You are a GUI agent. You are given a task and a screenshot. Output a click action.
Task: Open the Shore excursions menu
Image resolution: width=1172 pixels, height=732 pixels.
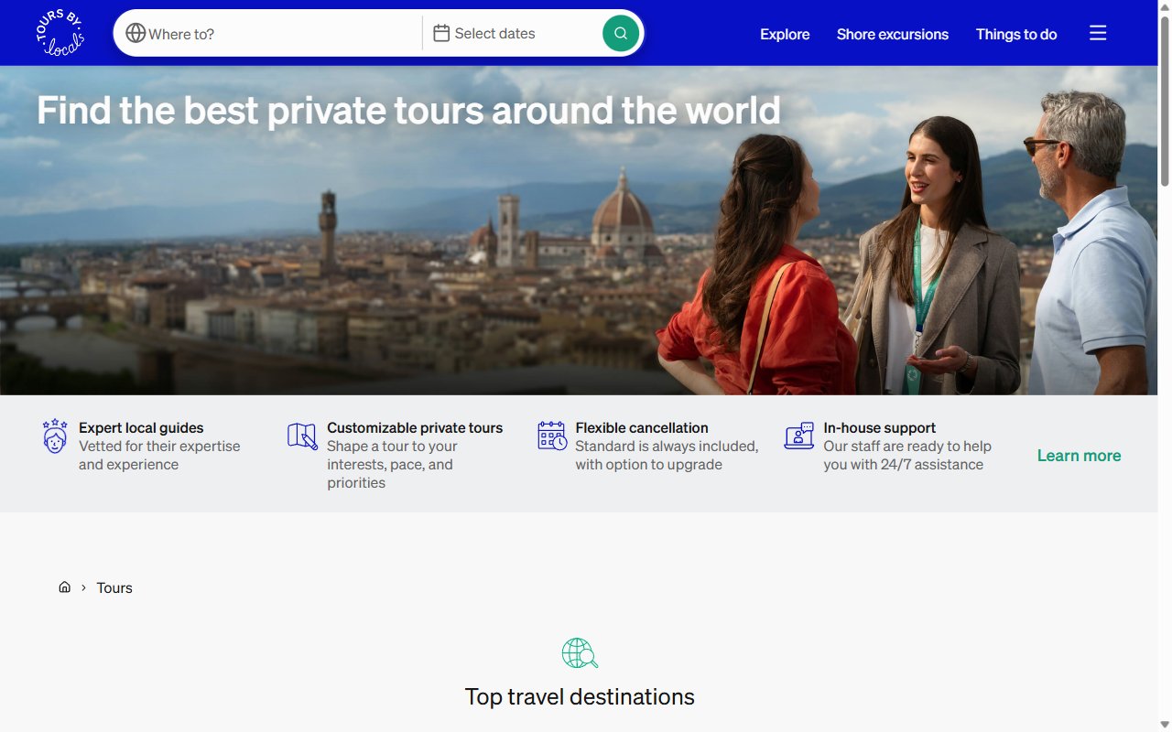[893, 34]
